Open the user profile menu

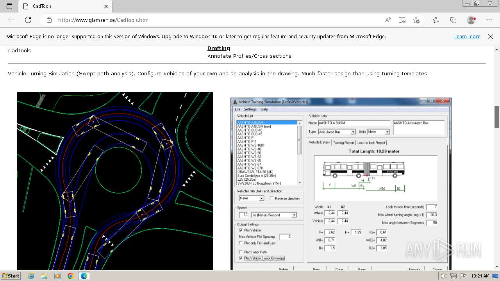pyautogui.click(x=471, y=20)
